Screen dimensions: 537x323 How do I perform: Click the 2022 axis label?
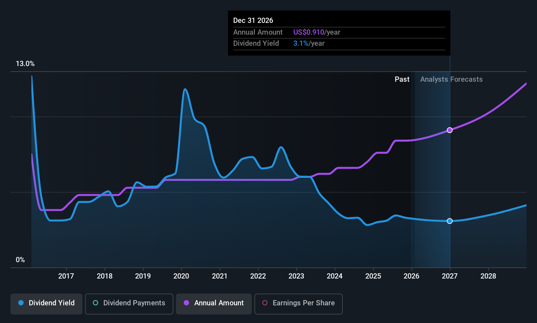pyautogui.click(x=258, y=276)
